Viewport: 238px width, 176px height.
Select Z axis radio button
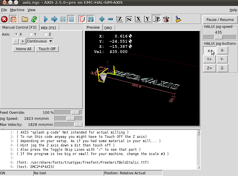(x=46, y=34)
